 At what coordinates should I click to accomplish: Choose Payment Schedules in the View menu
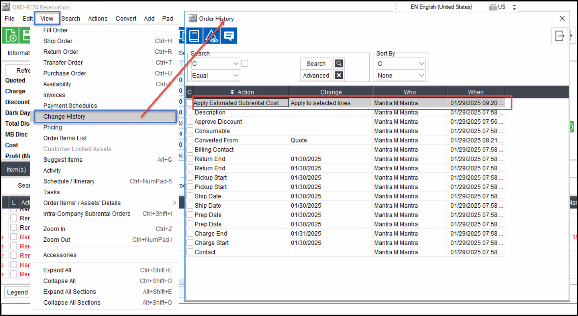[x=70, y=106]
